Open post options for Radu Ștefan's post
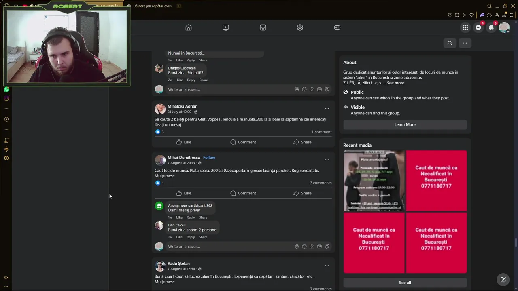 pos(327,266)
